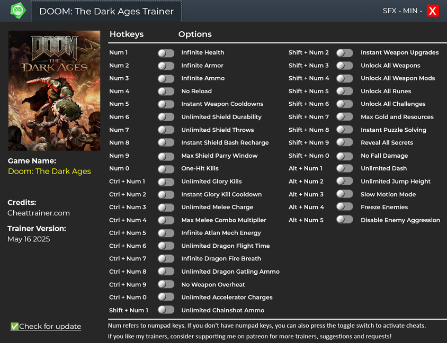Click the Freeze Enemies option label
Screen dimensions: 447x343
384,207
